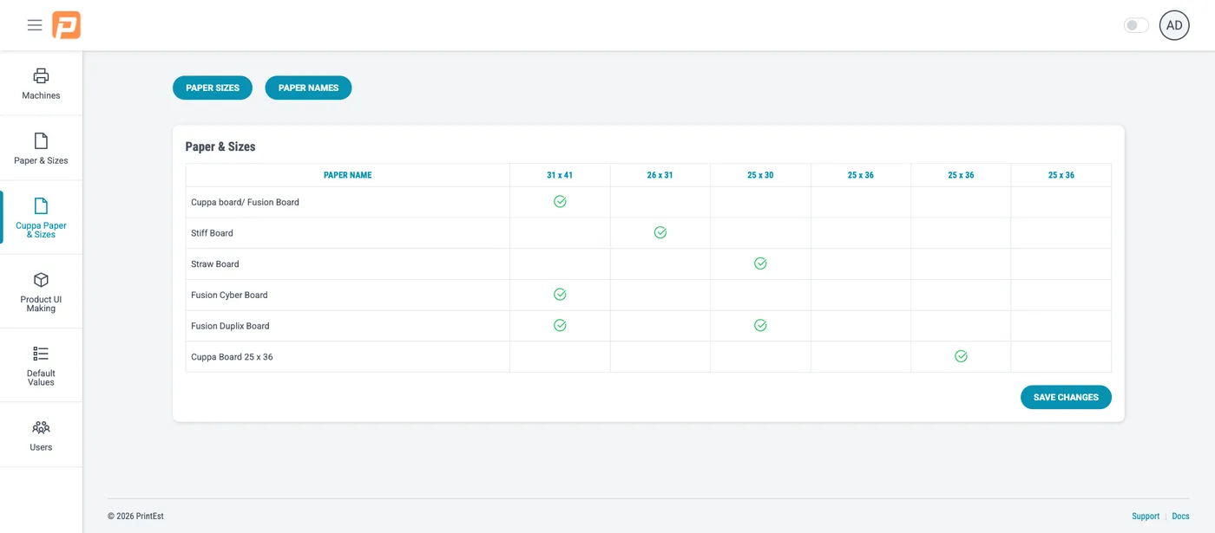Open Product UI Making sidebar label

[41, 303]
